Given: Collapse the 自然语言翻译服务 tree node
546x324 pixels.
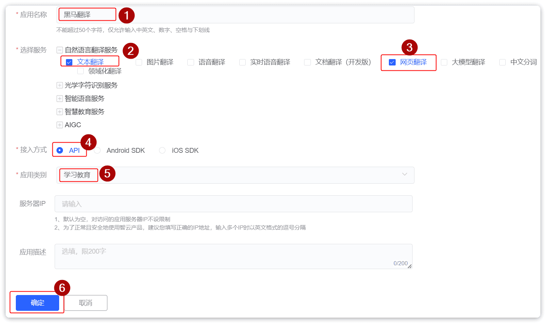Looking at the screenshot, I should [60, 50].
